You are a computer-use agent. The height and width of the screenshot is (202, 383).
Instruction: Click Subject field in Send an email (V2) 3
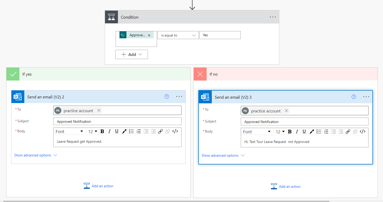point(304,121)
